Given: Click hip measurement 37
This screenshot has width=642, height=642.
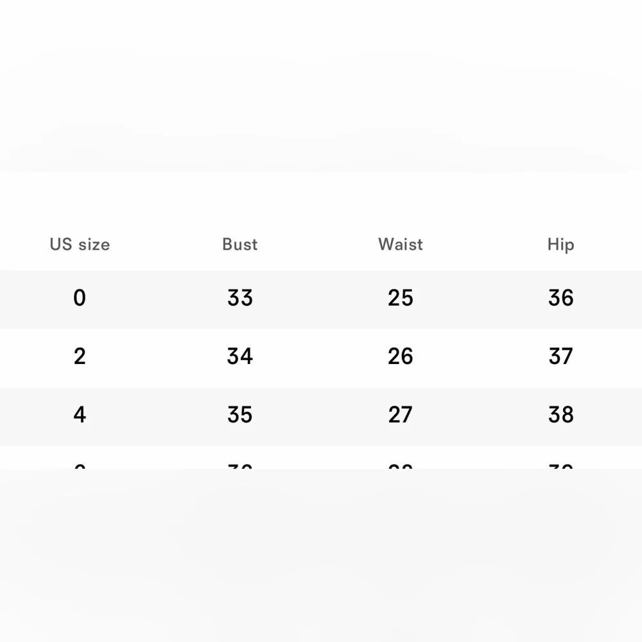Looking at the screenshot, I should pyautogui.click(x=560, y=356).
